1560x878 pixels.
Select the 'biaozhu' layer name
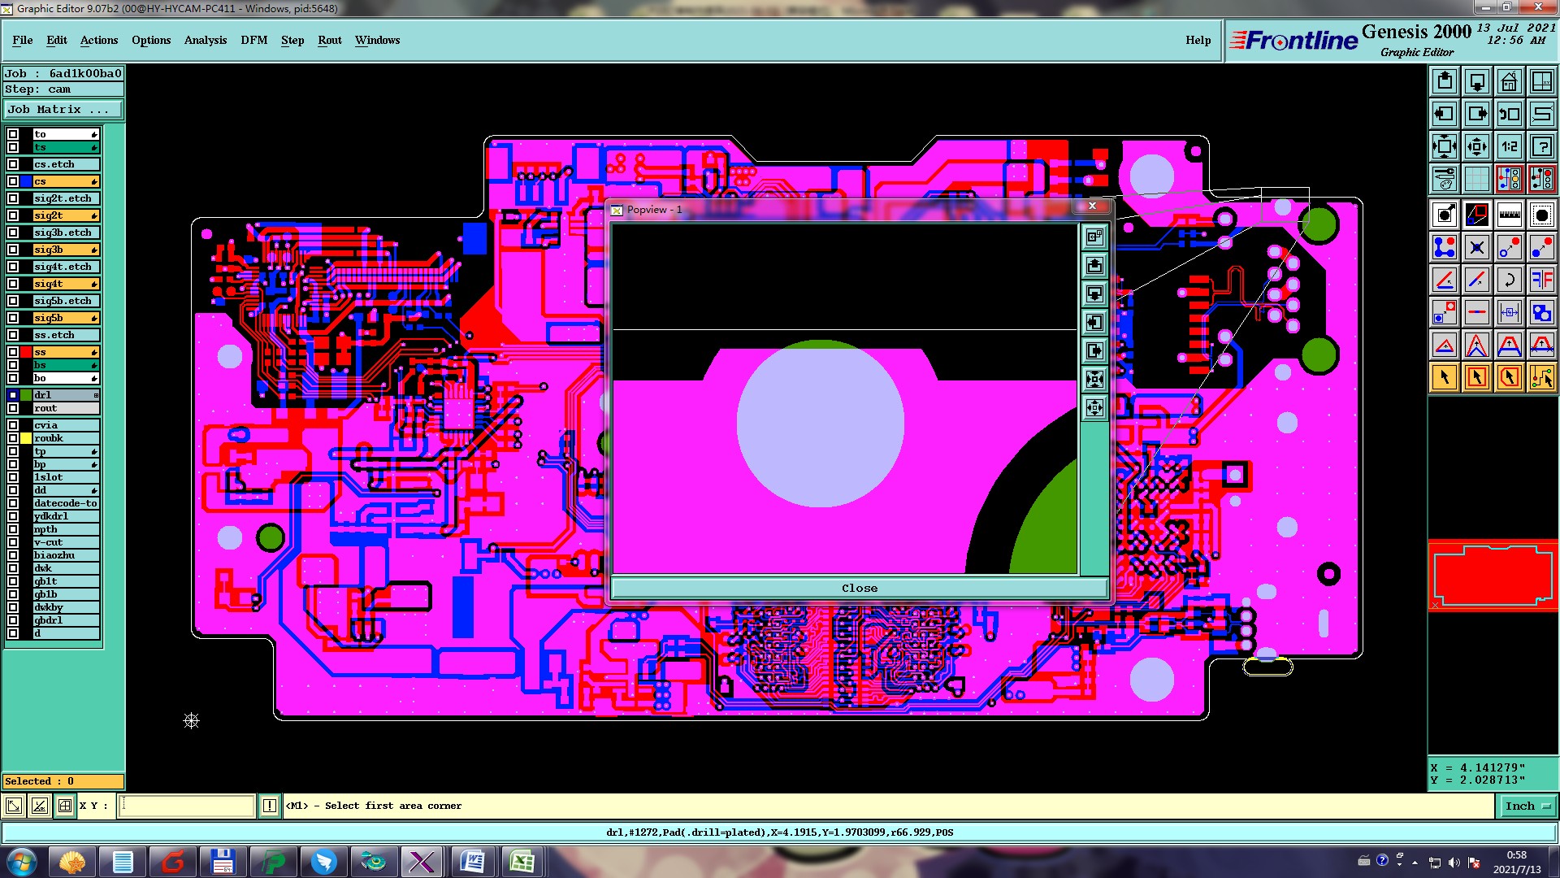tap(66, 555)
